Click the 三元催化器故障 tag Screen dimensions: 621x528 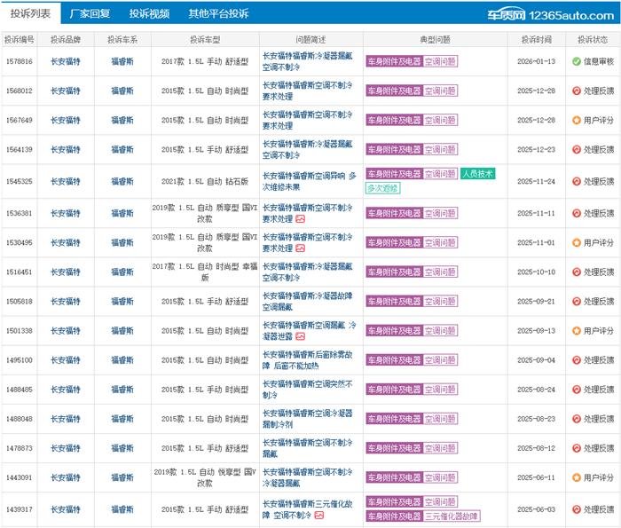click(x=452, y=516)
